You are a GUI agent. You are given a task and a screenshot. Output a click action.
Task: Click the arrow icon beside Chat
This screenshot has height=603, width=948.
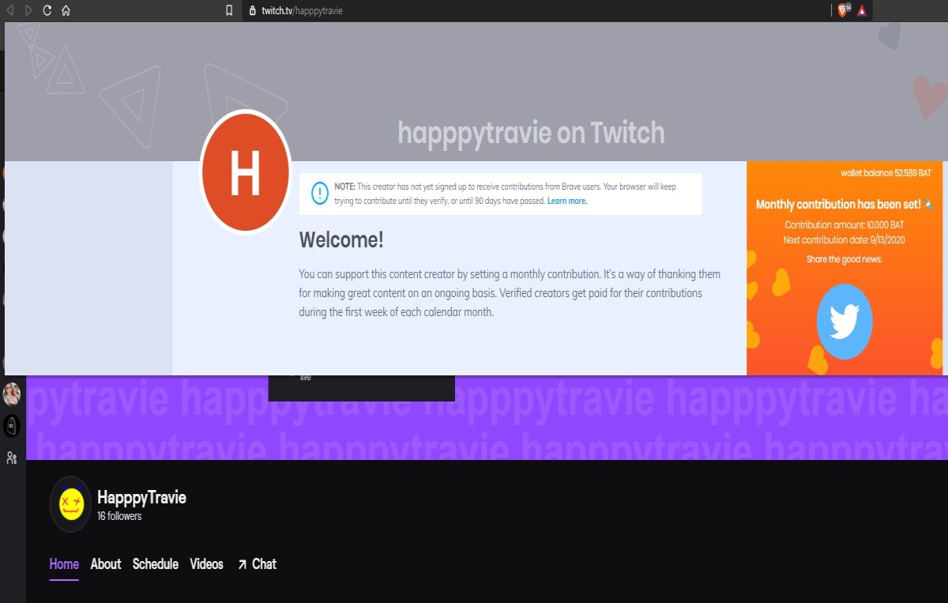click(243, 564)
